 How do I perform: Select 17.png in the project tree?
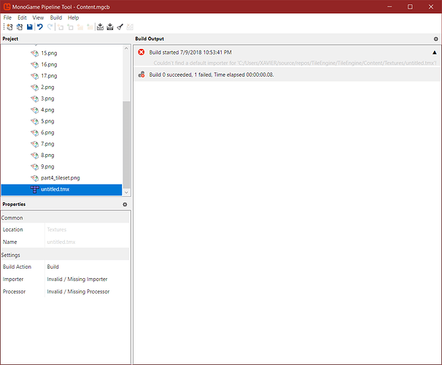(49, 76)
